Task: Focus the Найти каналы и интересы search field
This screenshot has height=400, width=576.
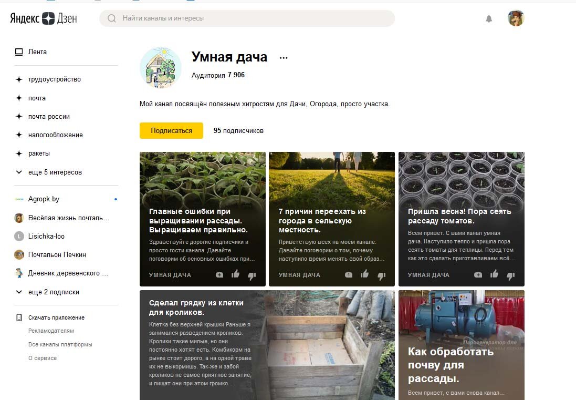Action: tap(247, 18)
